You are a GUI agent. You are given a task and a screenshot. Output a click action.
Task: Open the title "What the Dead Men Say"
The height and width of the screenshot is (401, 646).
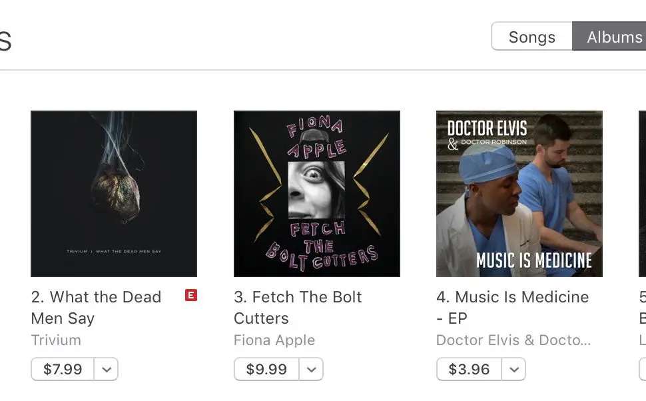[x=97, y=307]
